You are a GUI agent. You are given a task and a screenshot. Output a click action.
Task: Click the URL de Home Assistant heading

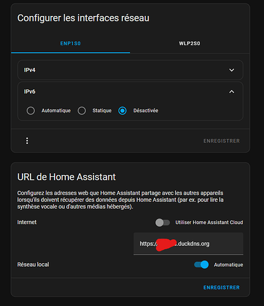[x=67, y=177]
